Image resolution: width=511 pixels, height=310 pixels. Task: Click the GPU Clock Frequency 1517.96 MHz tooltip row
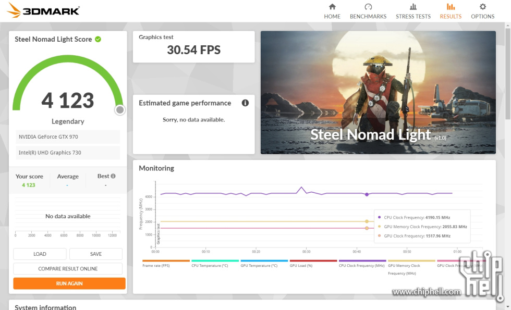pyautogui.click(x=414, y=235)
